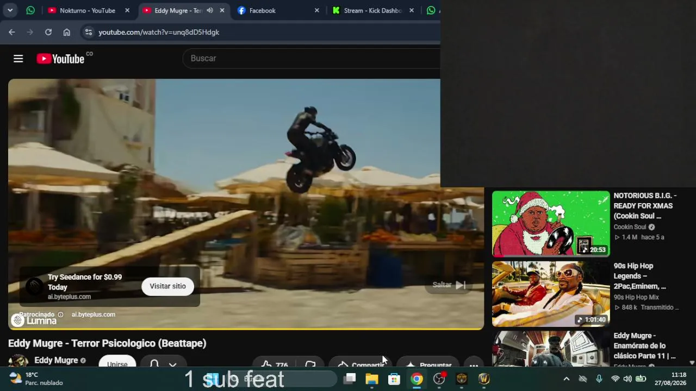Screen dimensions: 696x391
Task: Dislike the video
Action: coord(310,363)
